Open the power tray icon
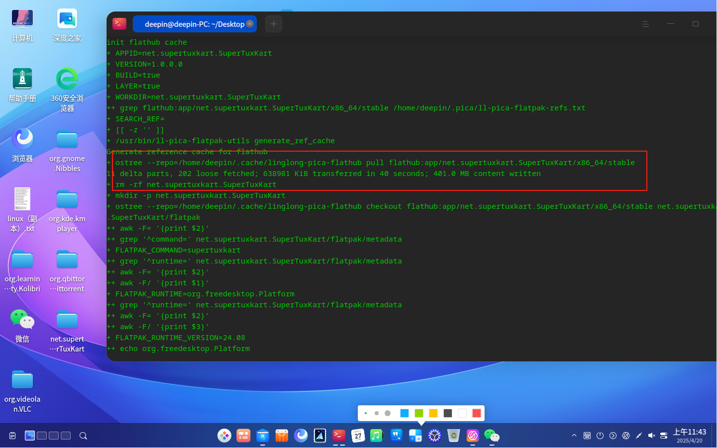Screen dimensions: 717x448 click(600, 436)
